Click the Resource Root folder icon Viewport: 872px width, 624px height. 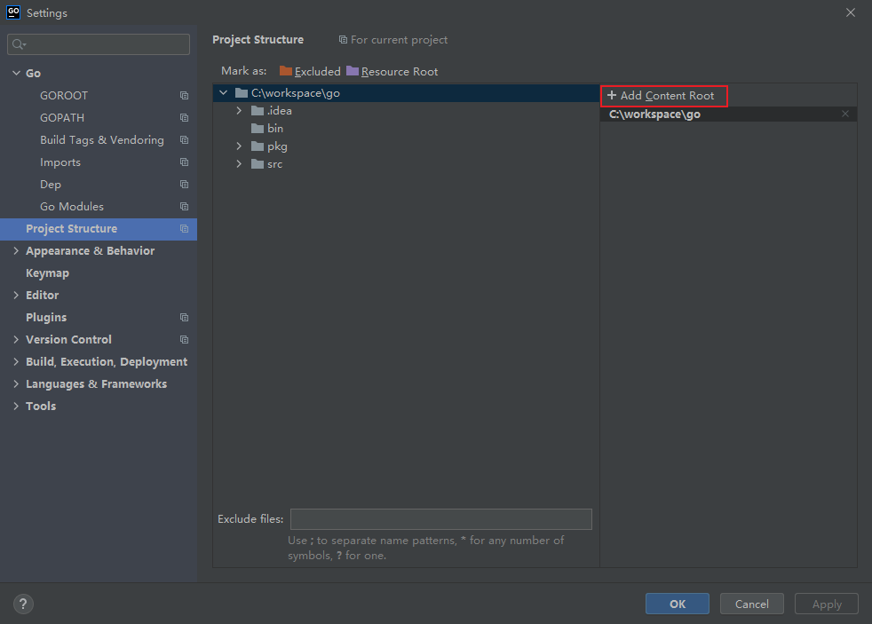(x=353, y=71)
